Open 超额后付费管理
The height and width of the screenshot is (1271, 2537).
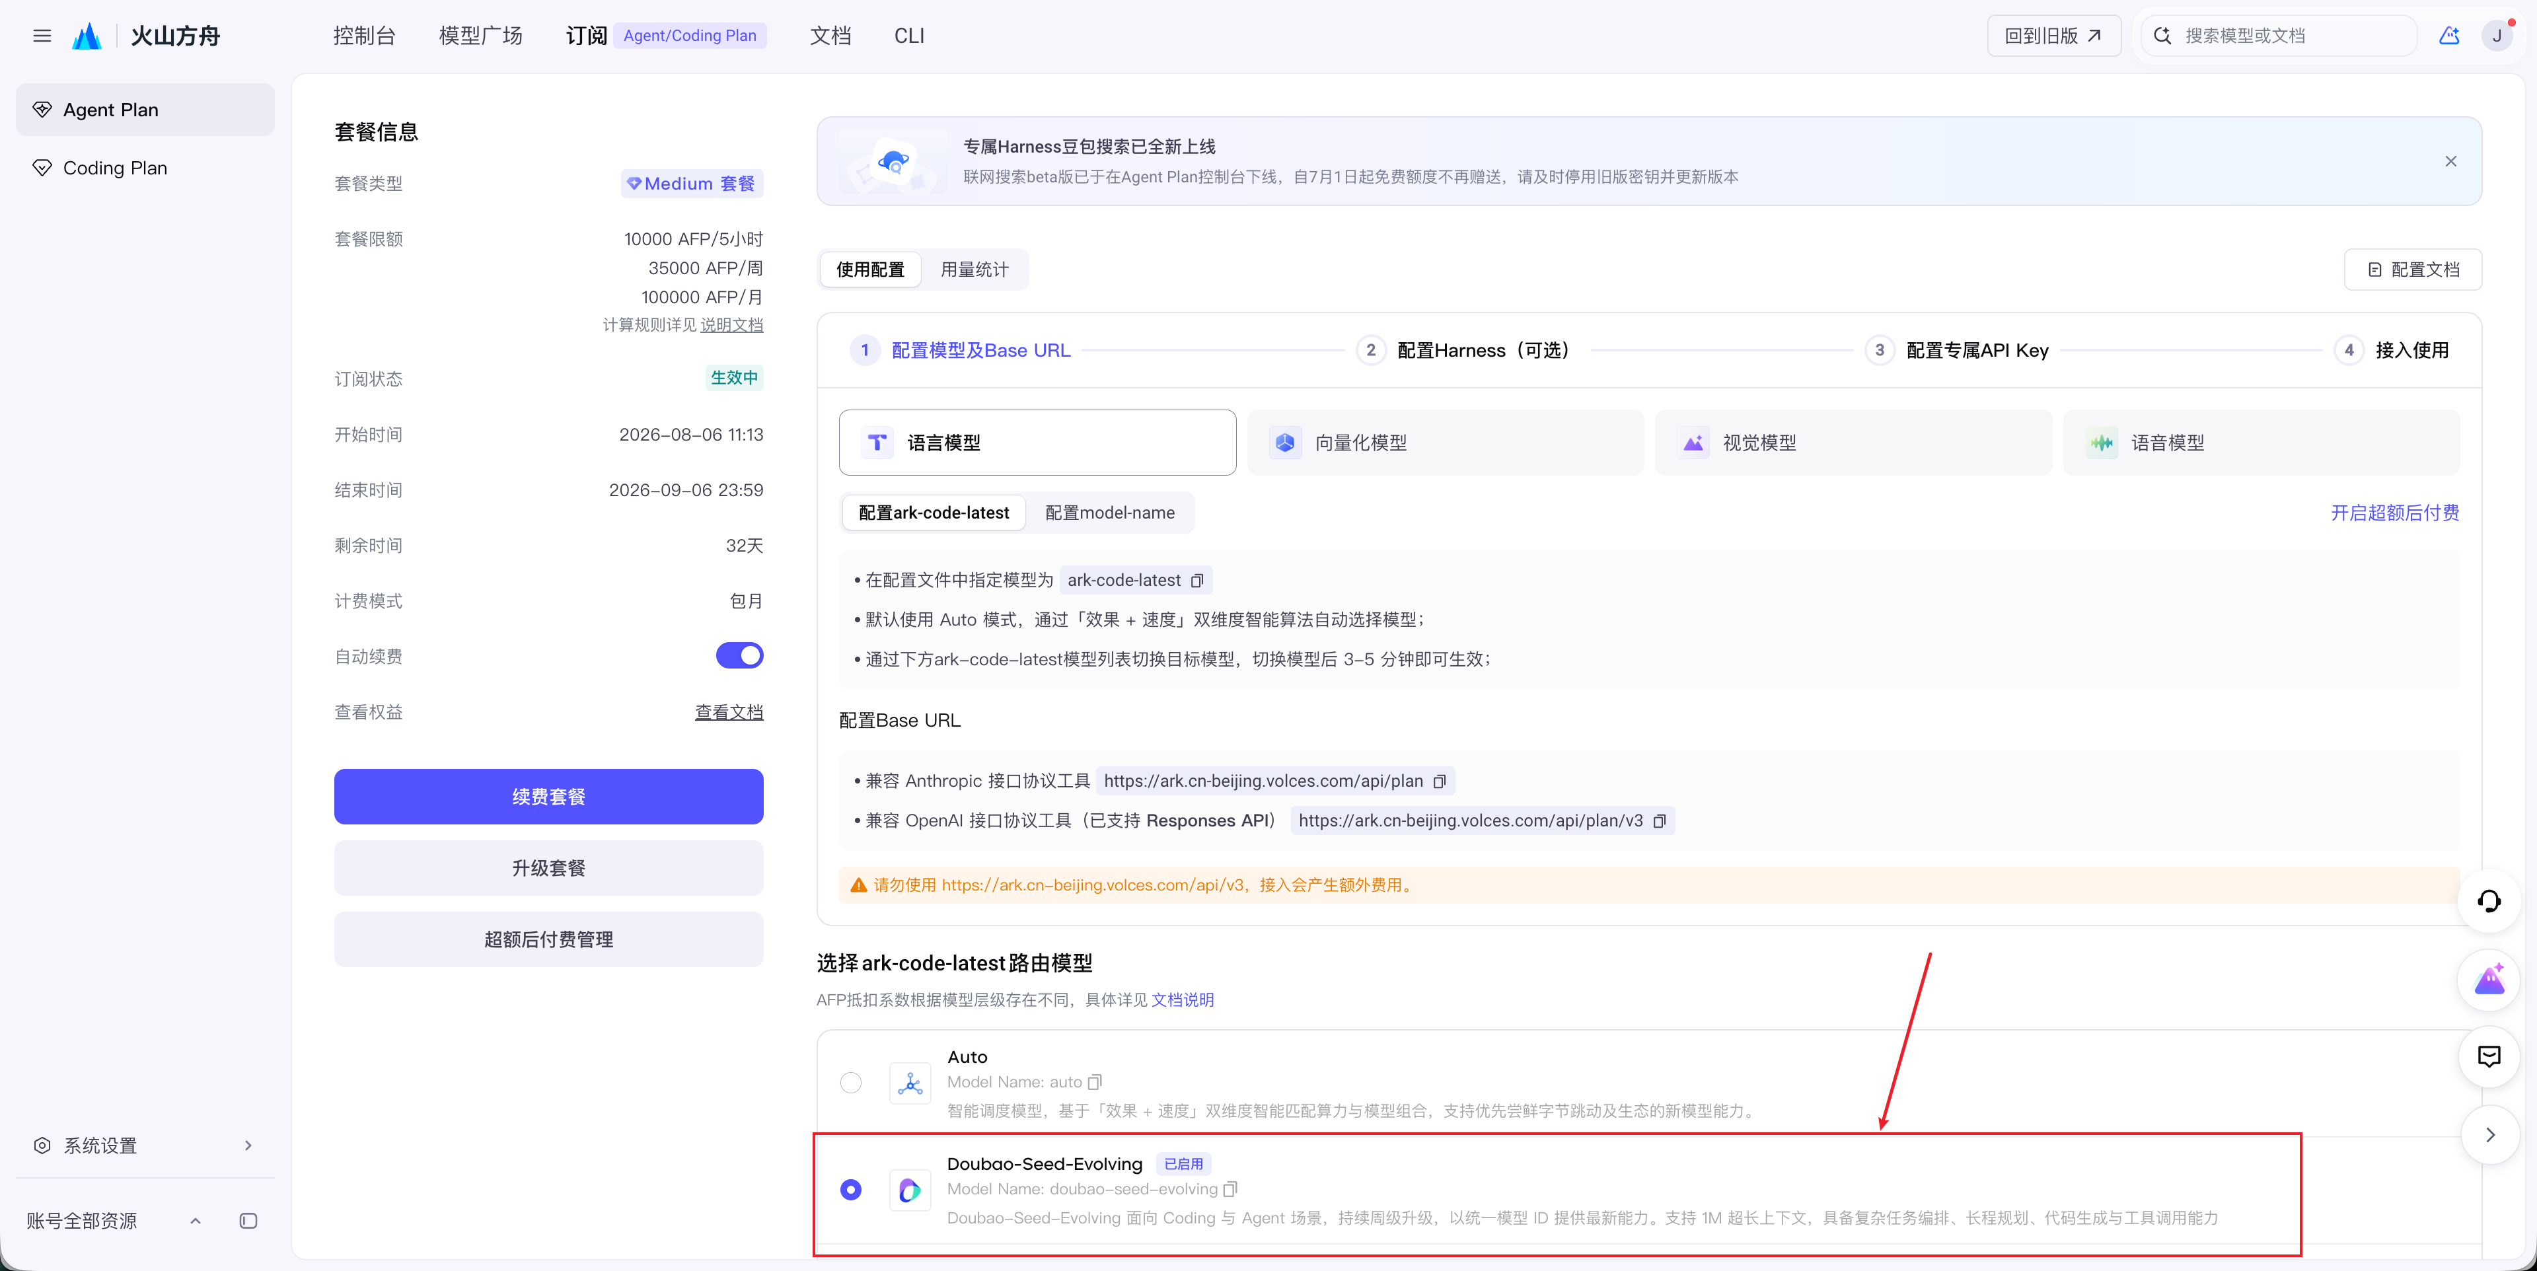click(548, 939)
